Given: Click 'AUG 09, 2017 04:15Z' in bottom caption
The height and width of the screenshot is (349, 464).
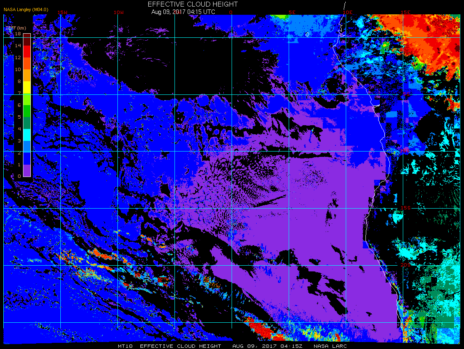Looking at the screenshot, I should point(267,346).
